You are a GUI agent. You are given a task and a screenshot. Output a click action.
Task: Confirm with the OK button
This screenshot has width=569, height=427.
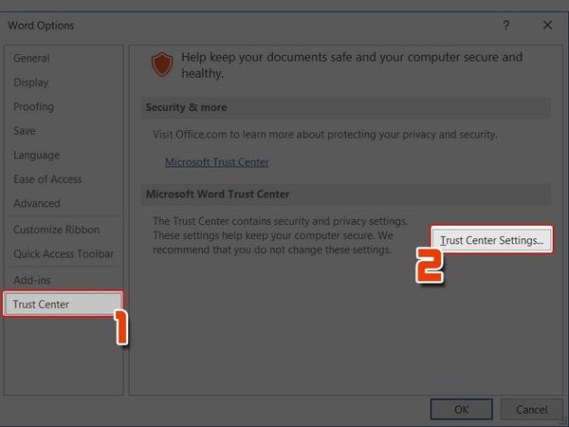pos(461,410)
